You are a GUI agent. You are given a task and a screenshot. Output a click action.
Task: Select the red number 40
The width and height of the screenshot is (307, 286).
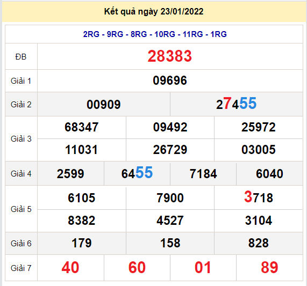point(70,267)
